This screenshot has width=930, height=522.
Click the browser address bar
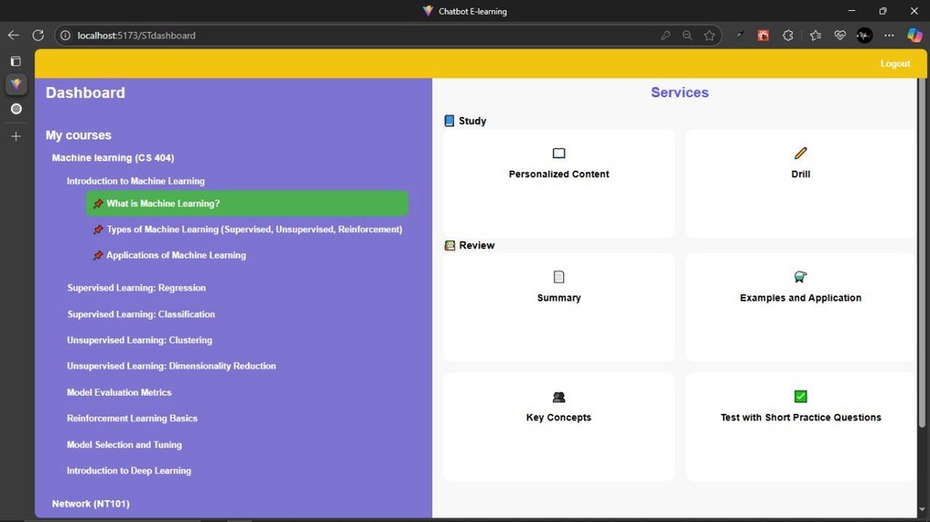click(363, 35)
